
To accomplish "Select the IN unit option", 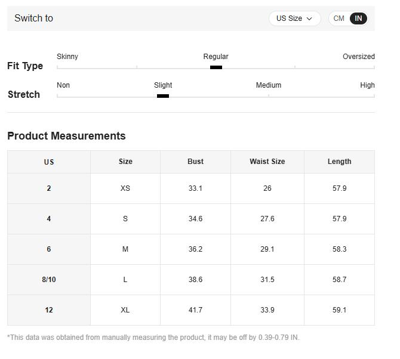I will click(358, 18).
